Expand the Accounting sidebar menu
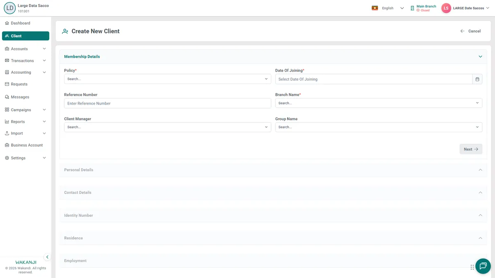This screenshot has height=278, width=495. [x=26, y=72]
